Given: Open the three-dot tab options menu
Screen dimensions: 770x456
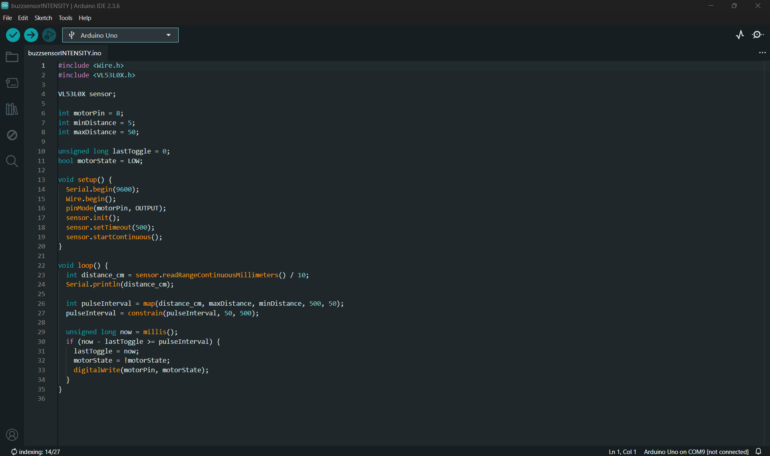Looking at the screenshot, I should (762, 53).
